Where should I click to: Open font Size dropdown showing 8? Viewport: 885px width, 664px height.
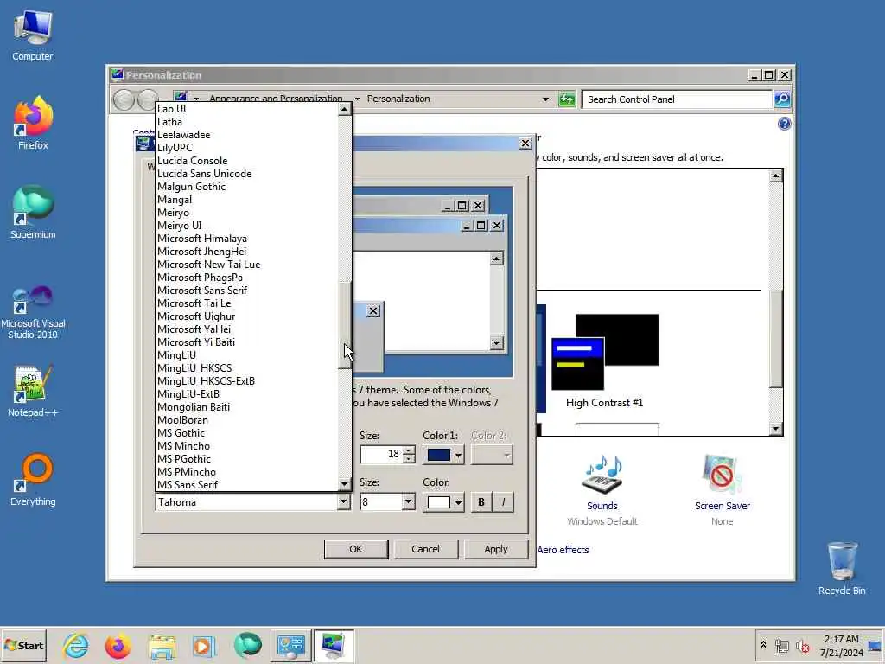pyautogui.click(x=408, y=502)
